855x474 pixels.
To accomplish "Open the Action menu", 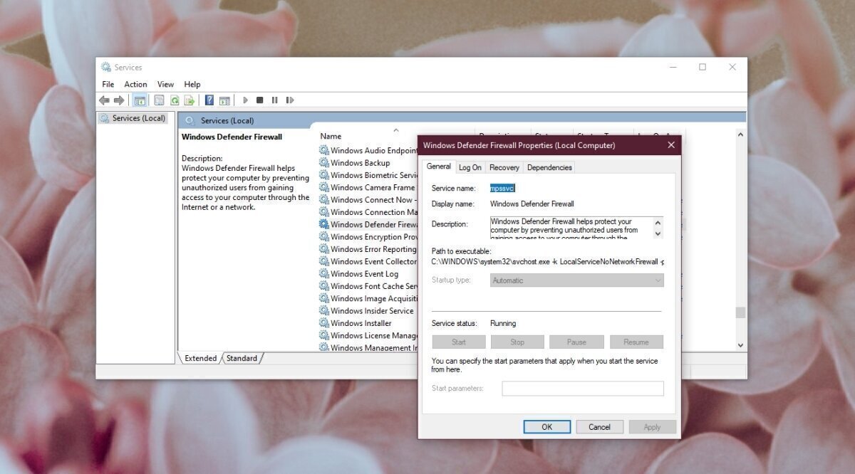I will 135,84.
